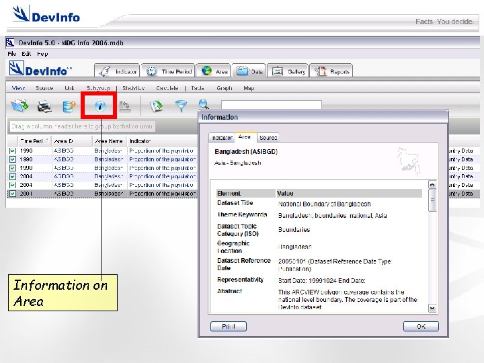Open the filter funnel icon
The image size is (484, 363).
pos(181,106)
